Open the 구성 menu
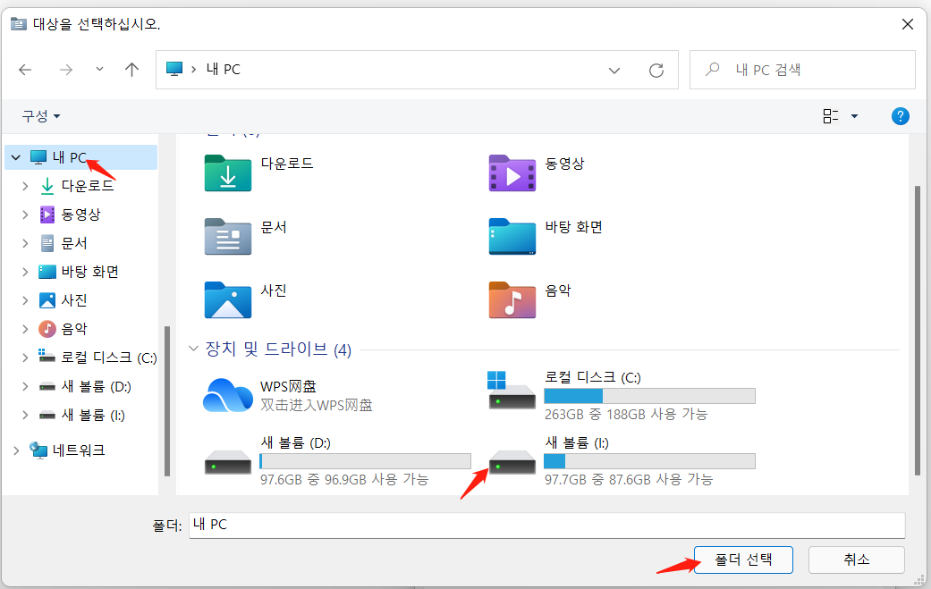The image size is (931, 589). pyautogui.click(x=41, y=116)
